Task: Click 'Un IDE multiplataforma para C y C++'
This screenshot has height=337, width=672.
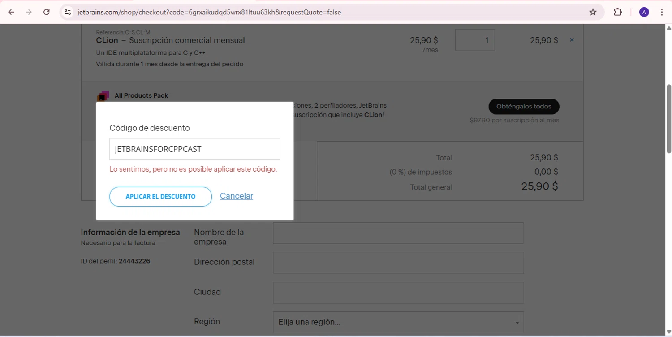Action: coord(151,53)
